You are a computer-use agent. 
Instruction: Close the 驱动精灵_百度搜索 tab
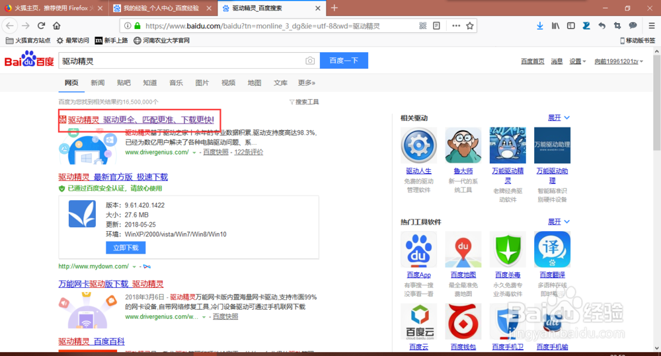(318, 8)
